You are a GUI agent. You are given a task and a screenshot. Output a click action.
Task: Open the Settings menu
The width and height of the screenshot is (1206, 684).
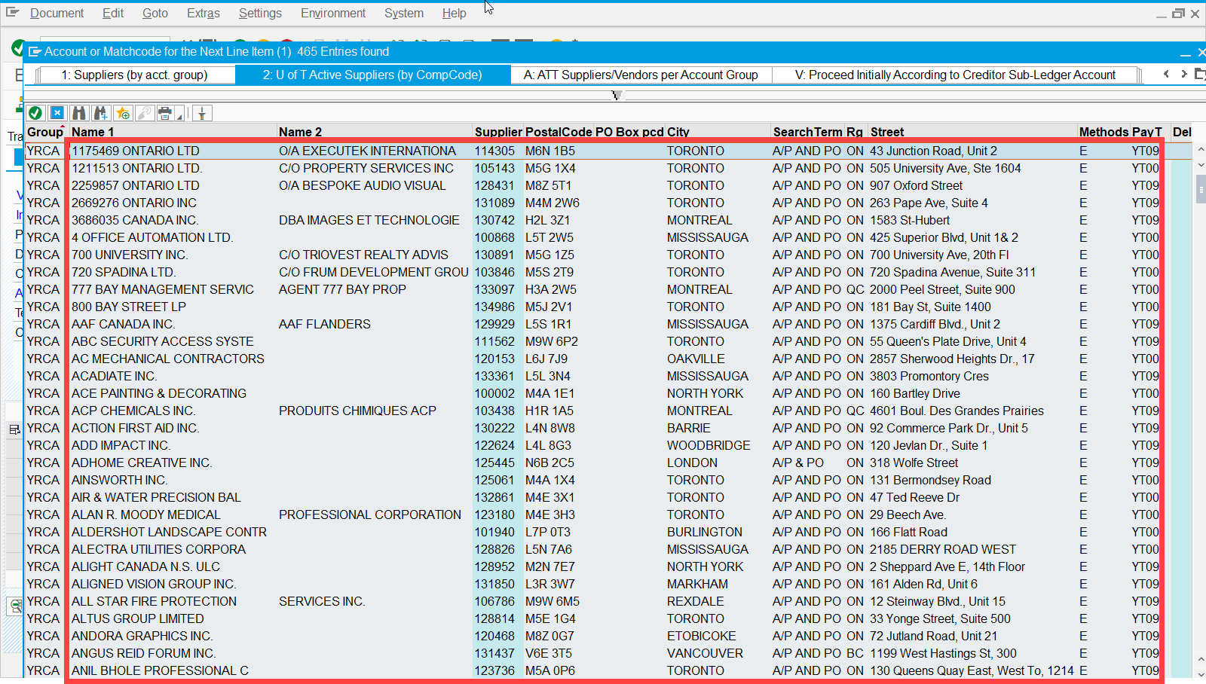(260, 13)
